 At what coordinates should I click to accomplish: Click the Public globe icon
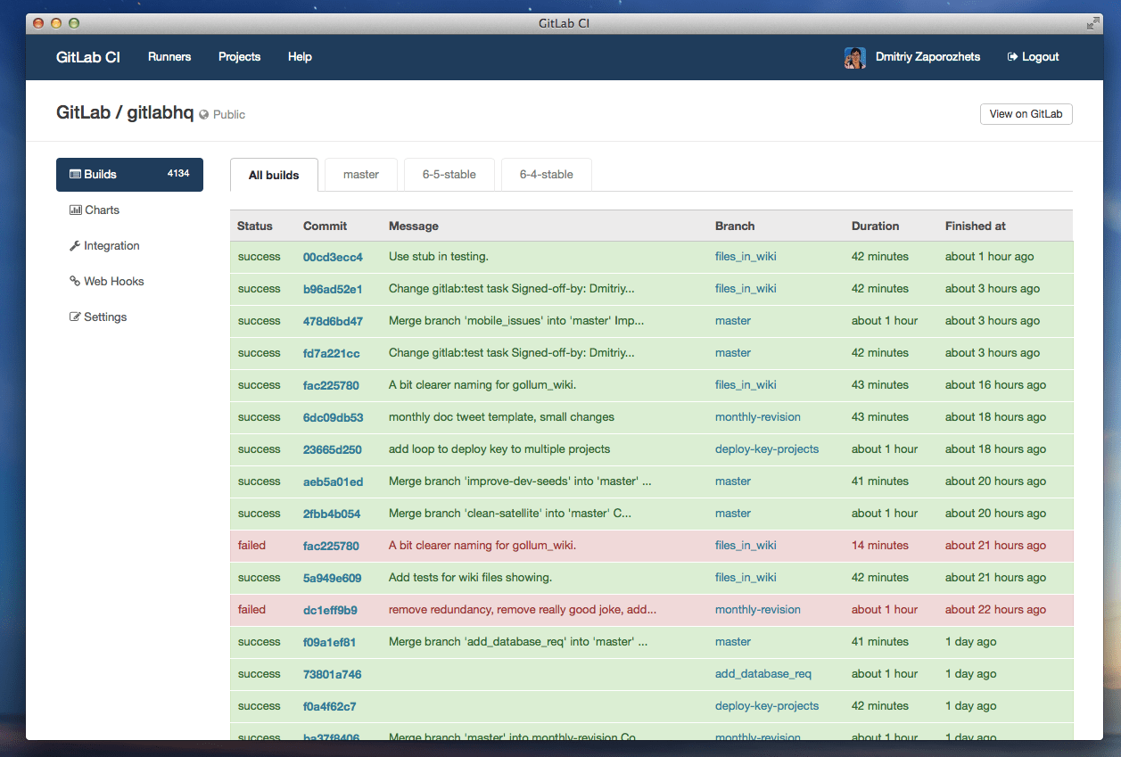click(x=204, y=115)
